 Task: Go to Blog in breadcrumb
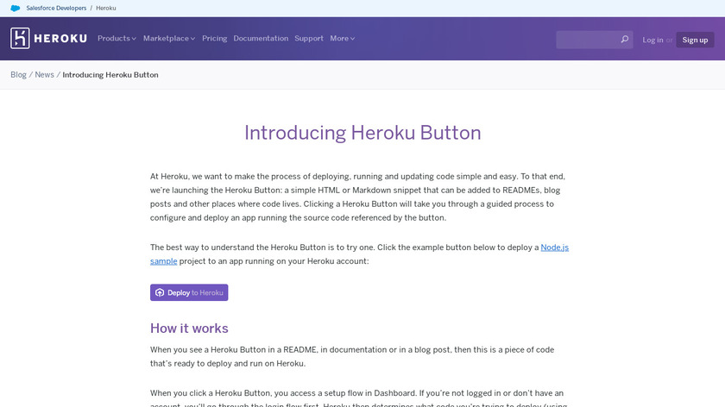point(18,75)
